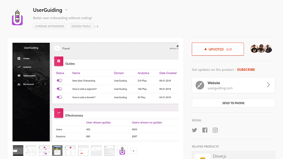Image resolution: width=283 pixels, height=159 pixels.
Task: Click the Analytics trend line sidebar icon
Action: (19, 67)
